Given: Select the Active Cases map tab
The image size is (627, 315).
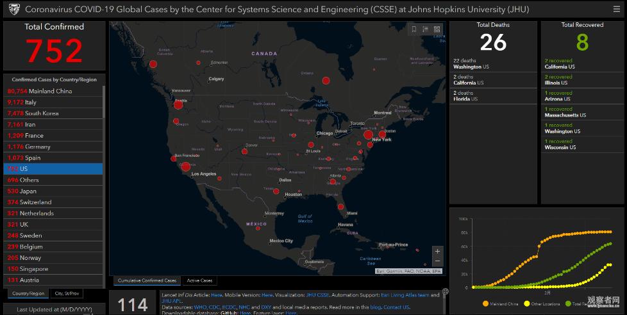Looking at the screenshot, I should coord(199,280).
